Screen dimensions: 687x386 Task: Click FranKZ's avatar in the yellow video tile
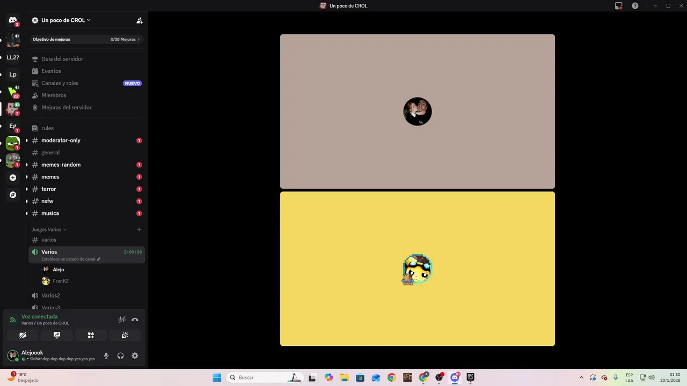(418, 269)
